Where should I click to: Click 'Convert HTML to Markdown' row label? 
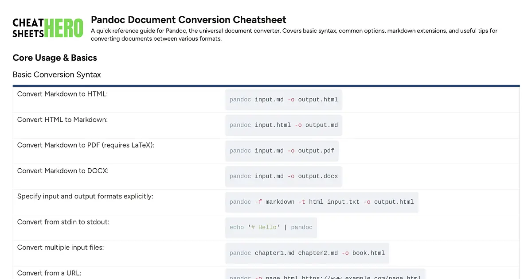point(62,120)
